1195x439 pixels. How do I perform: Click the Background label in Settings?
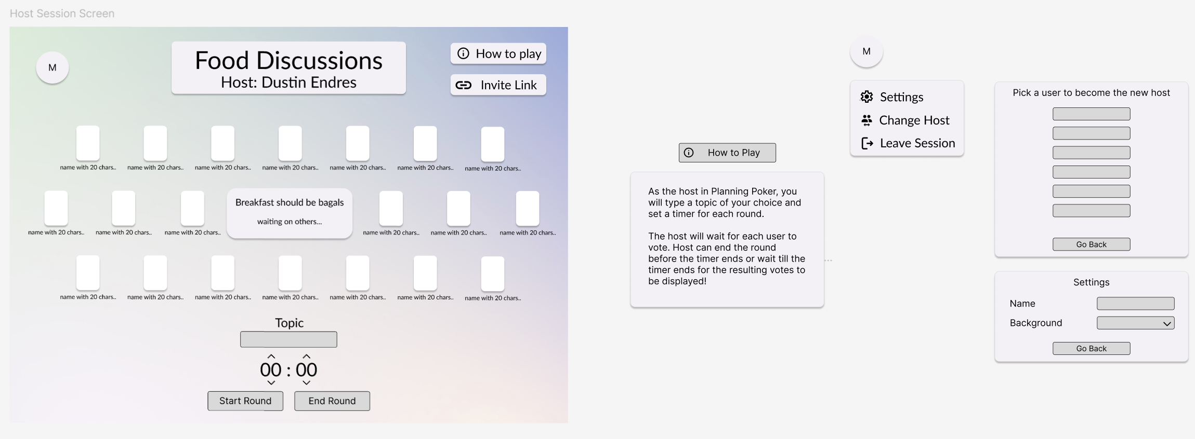click(1036, 323)
